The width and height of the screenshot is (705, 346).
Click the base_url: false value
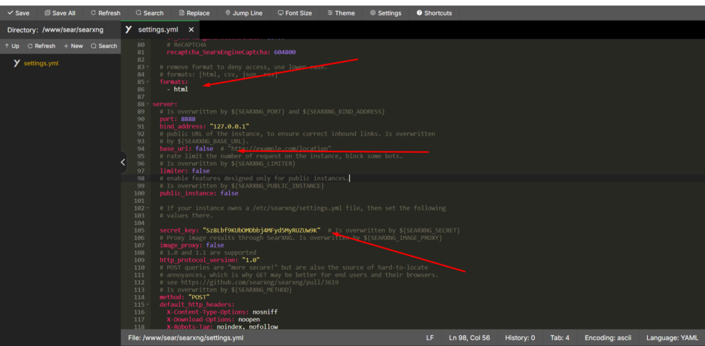pos(204,149)
